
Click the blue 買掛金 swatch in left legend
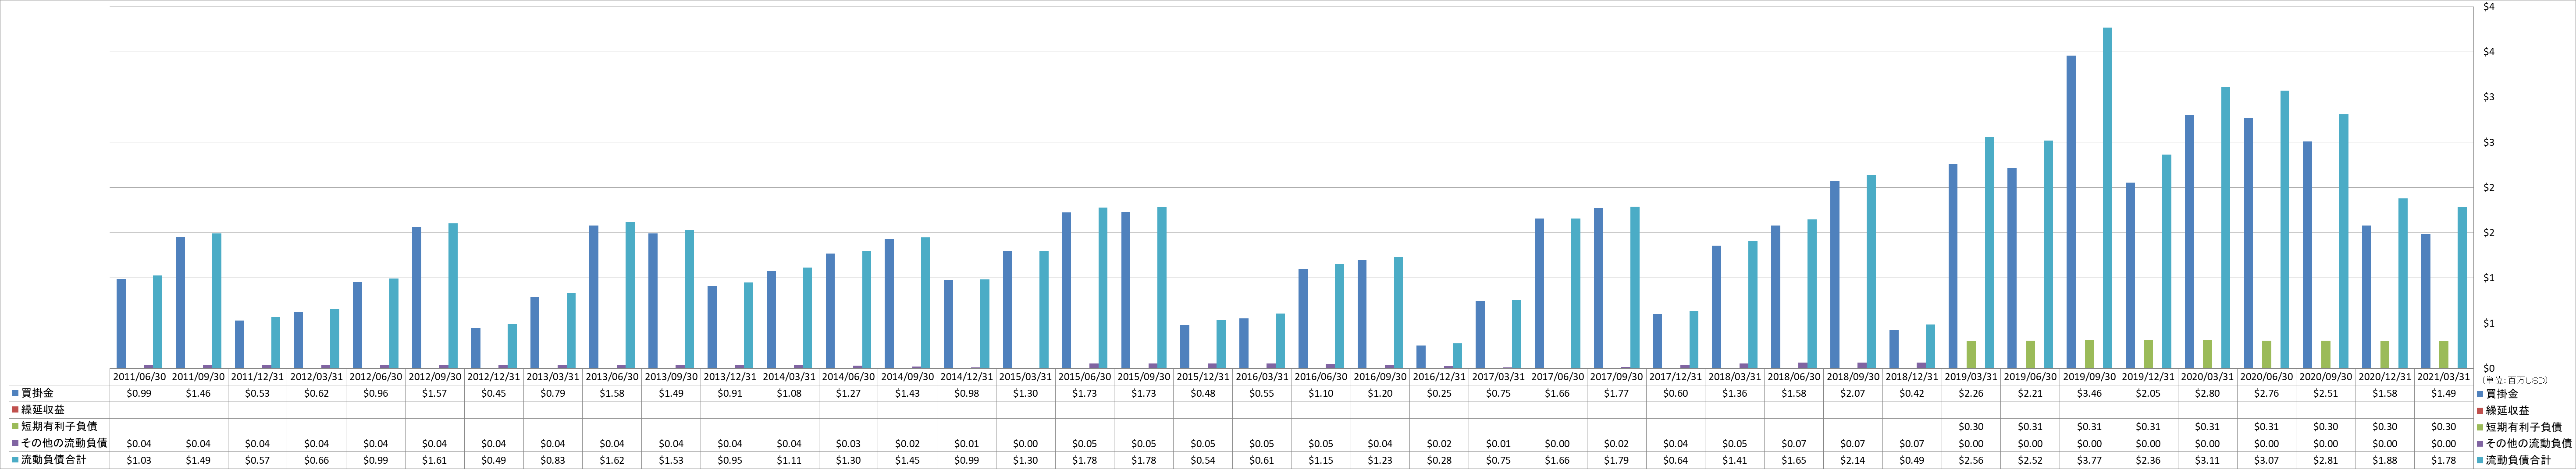(x=15, y=393)
